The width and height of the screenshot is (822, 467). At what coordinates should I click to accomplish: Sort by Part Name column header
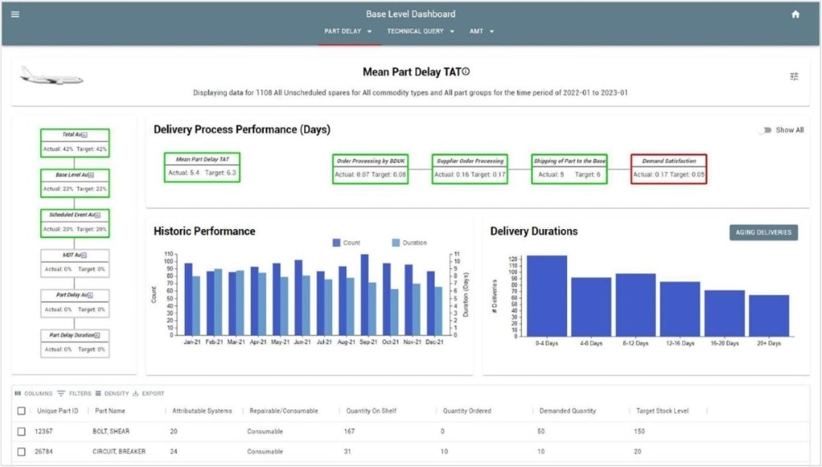(x=110, y=411)
